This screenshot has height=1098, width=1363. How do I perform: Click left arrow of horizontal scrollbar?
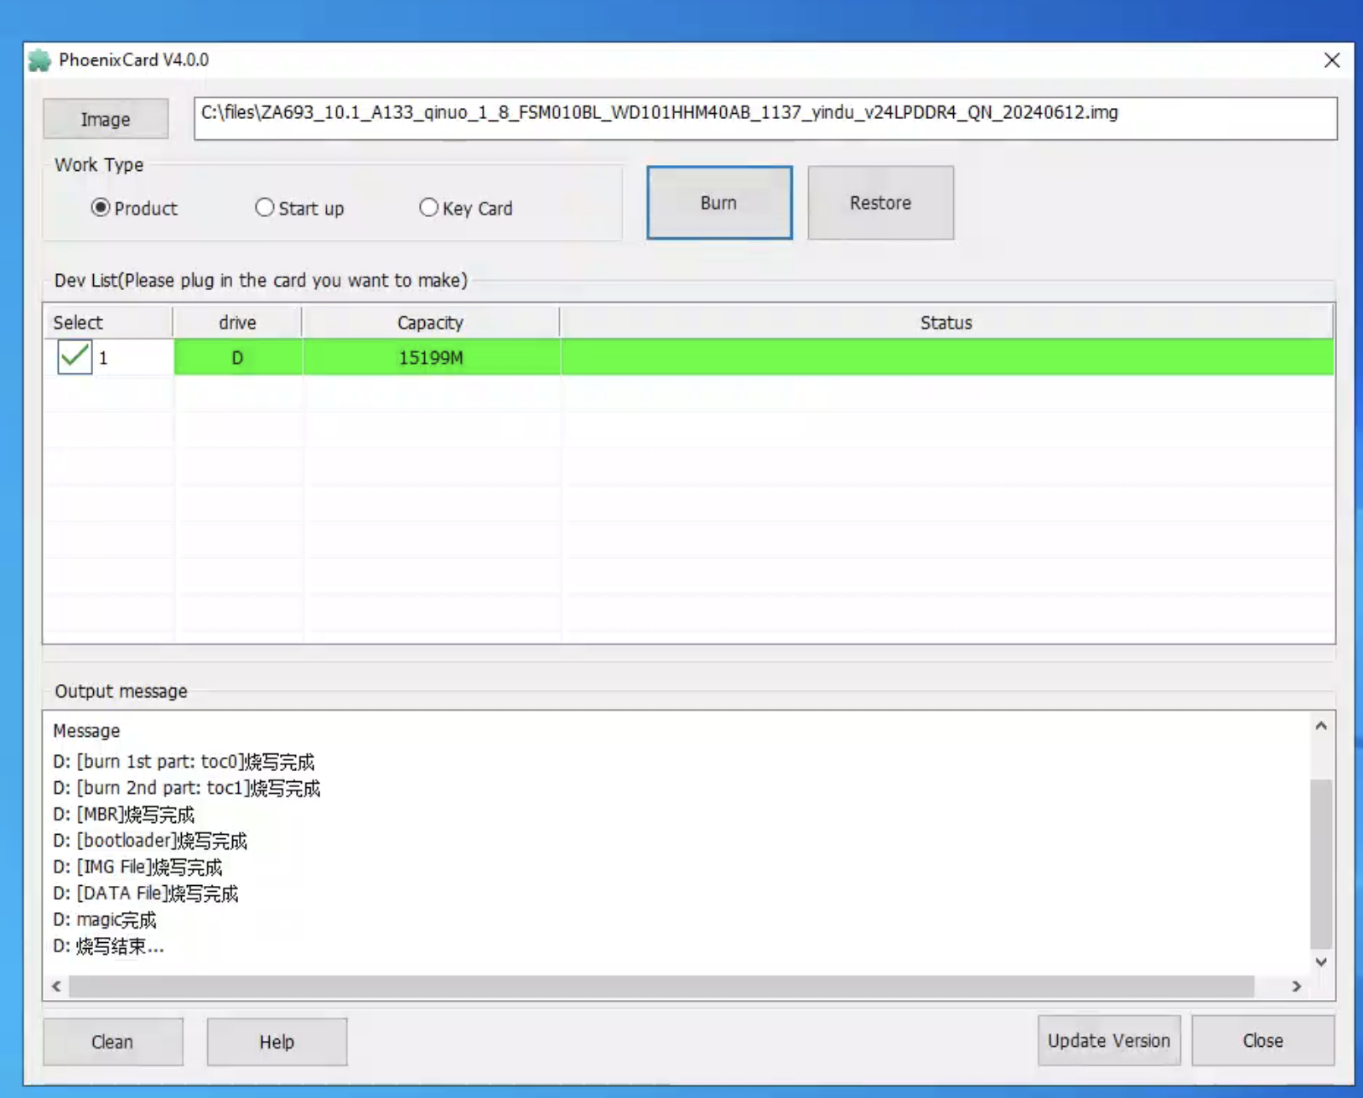tap(56, 987)
